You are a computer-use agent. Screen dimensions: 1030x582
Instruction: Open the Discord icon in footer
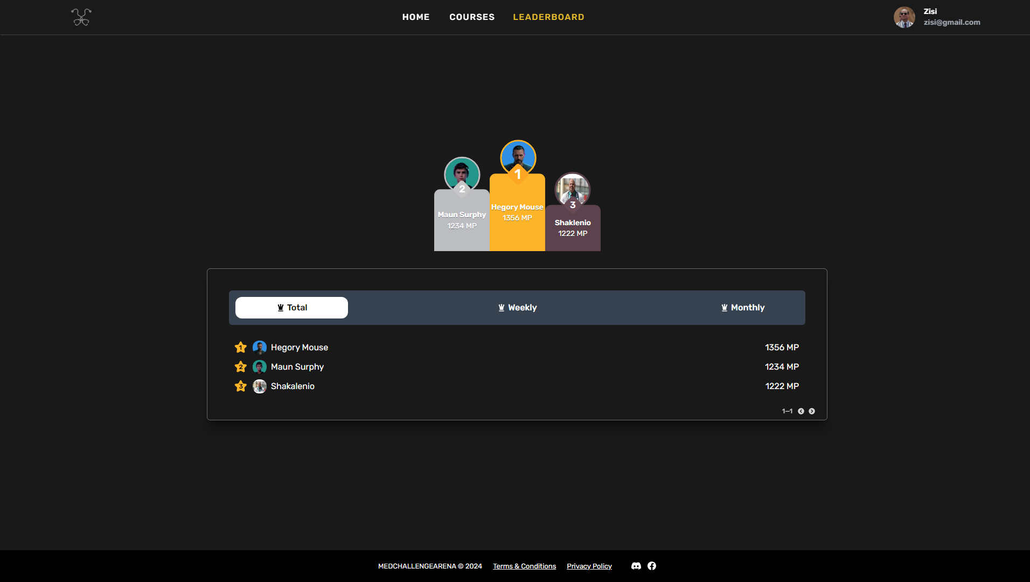pos(636,566)
